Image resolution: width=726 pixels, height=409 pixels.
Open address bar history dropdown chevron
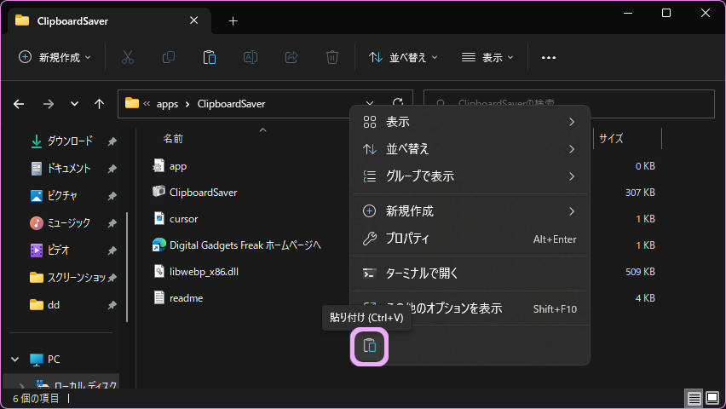370,103
